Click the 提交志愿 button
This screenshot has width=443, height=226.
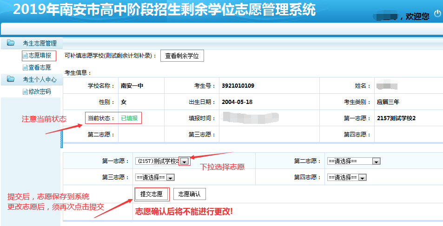point(152,194)
